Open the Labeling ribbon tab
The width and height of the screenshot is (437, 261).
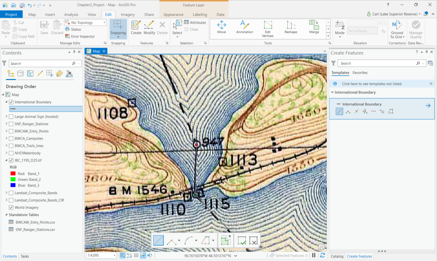tap(200, 14)
